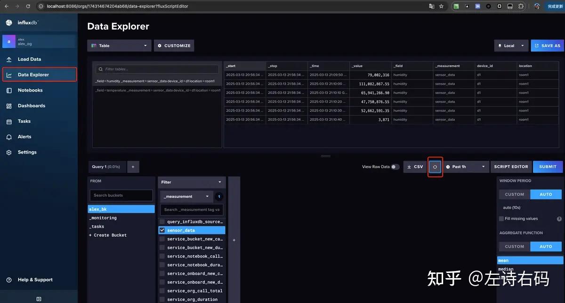565x303 pixels.
Task: Open the _measurement tag key dropdown
Action: (x=186, y=196)
